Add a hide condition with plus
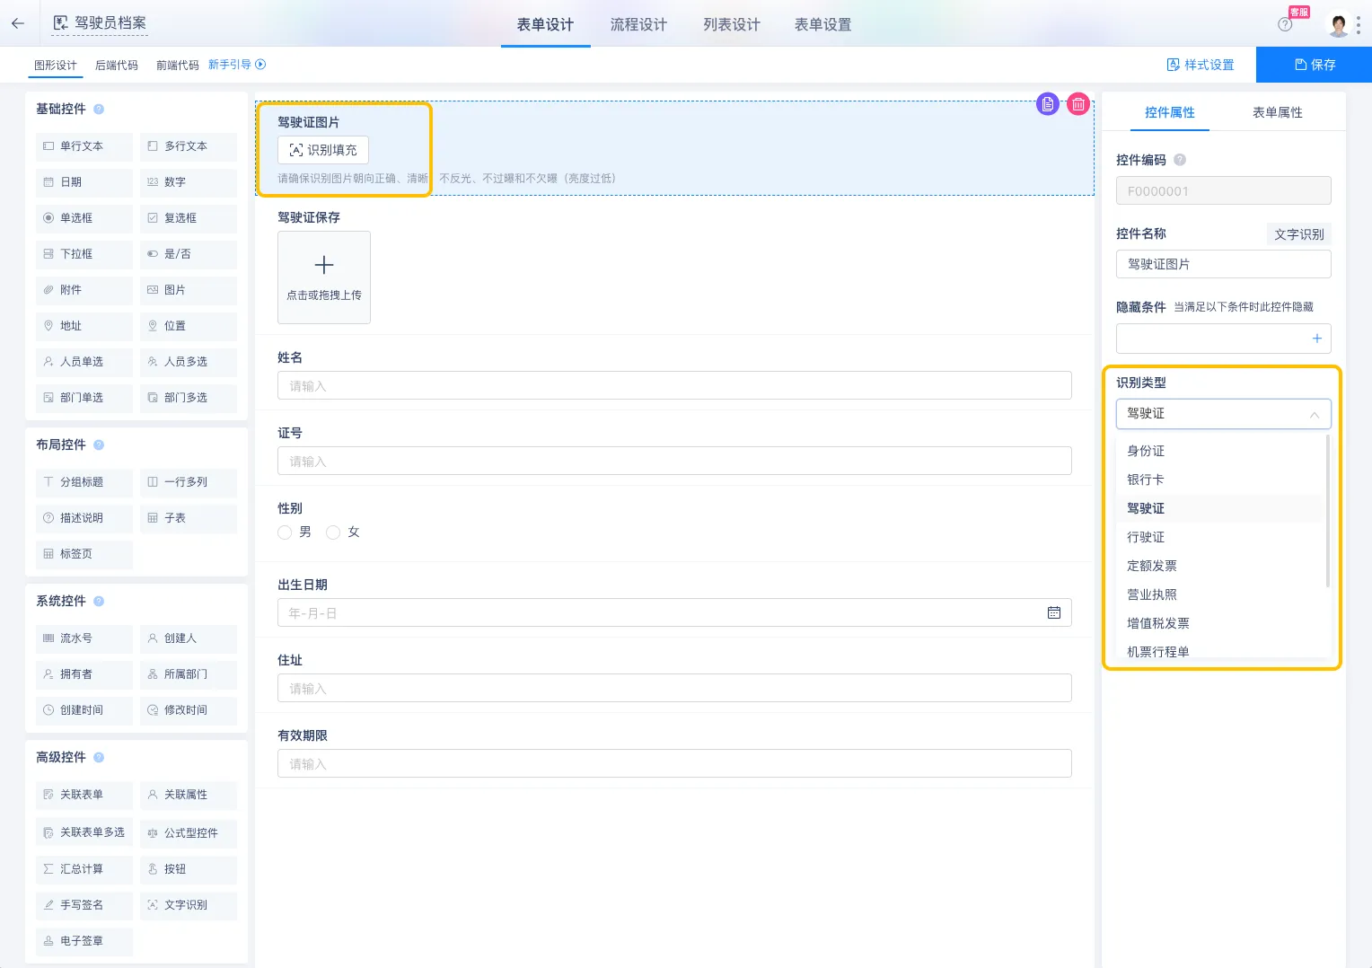The image size is (1372, 968). [1316, 339]
